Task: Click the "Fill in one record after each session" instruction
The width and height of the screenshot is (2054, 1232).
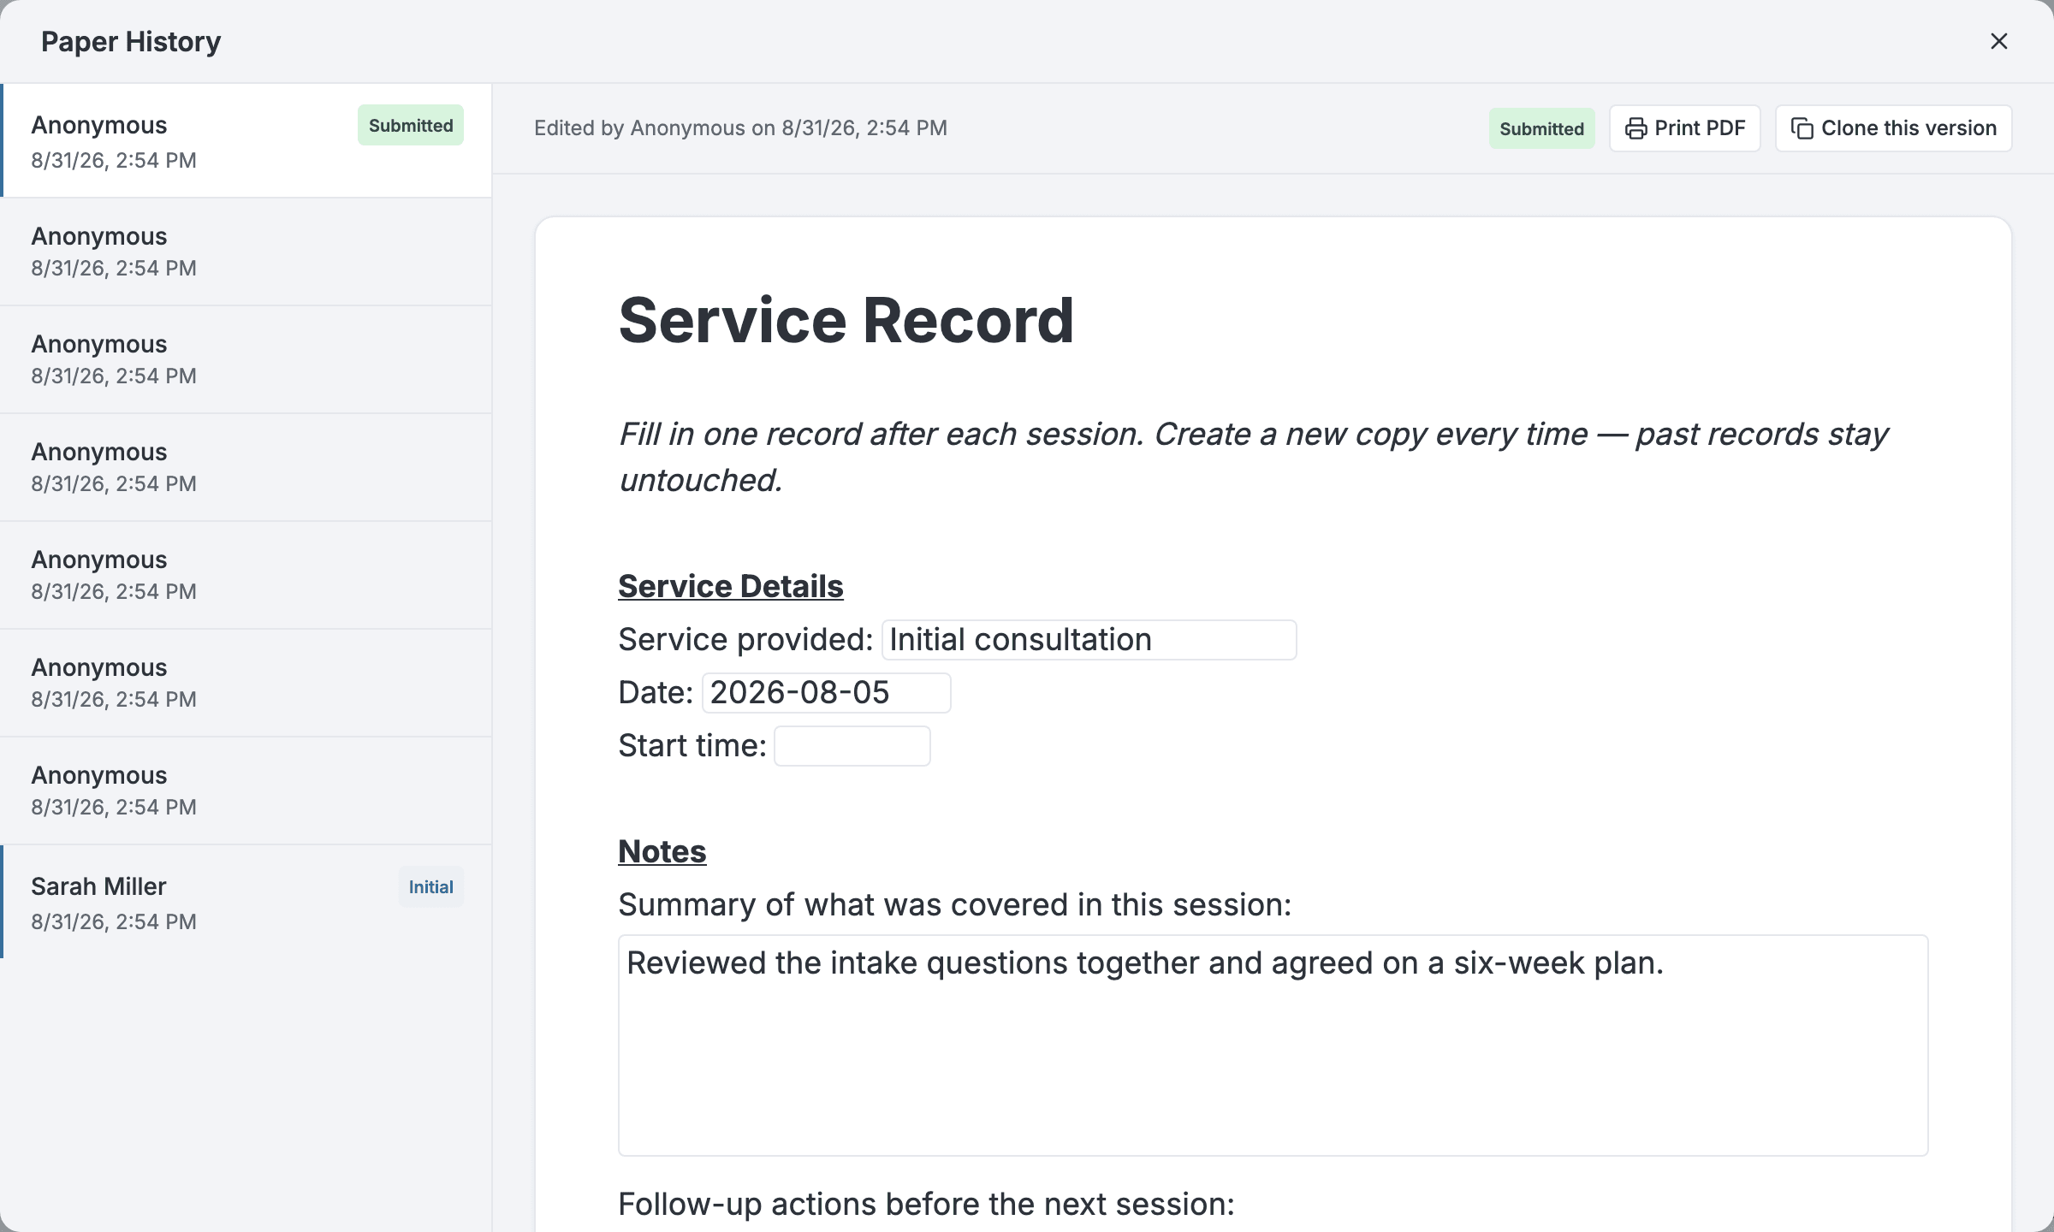Action: click(x=1253, y=457)
